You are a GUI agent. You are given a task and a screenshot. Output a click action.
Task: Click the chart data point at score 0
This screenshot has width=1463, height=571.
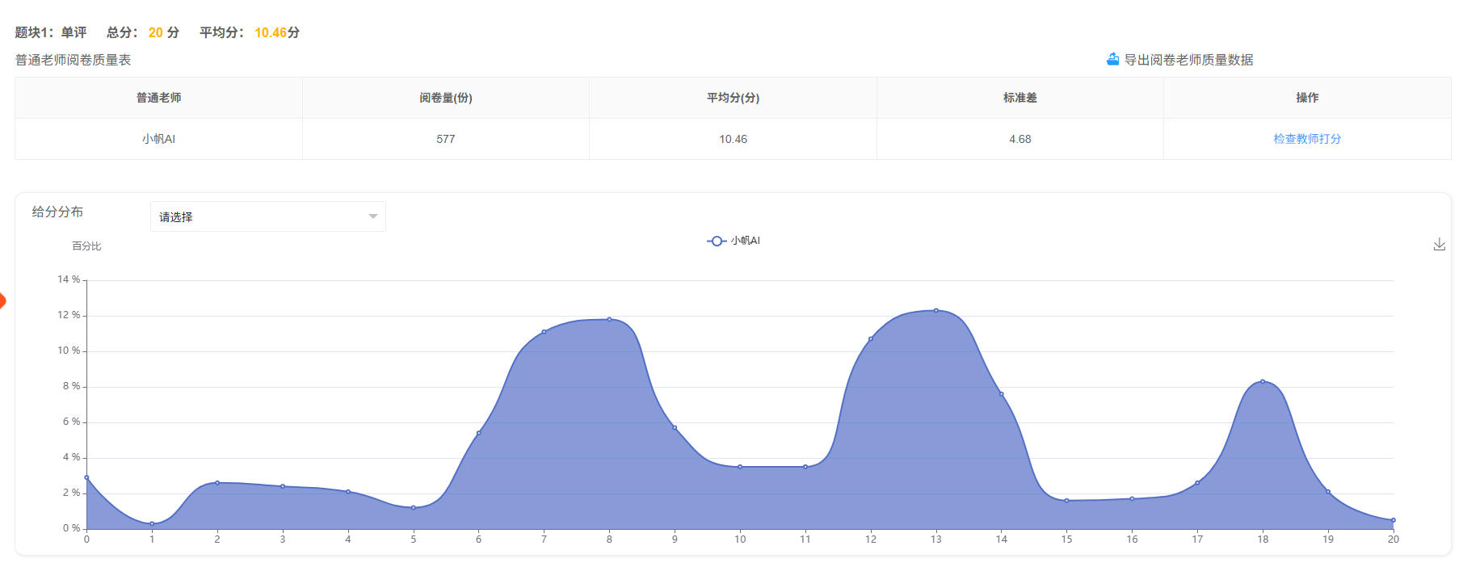tap(86, 477)
